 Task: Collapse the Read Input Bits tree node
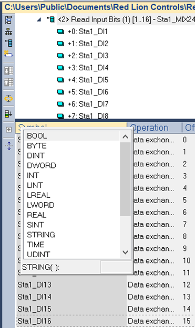pyautogui.click(x=39, y=20)
